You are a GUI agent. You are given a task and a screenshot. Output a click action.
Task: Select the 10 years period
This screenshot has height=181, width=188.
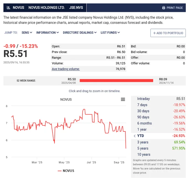pos(158,154)
